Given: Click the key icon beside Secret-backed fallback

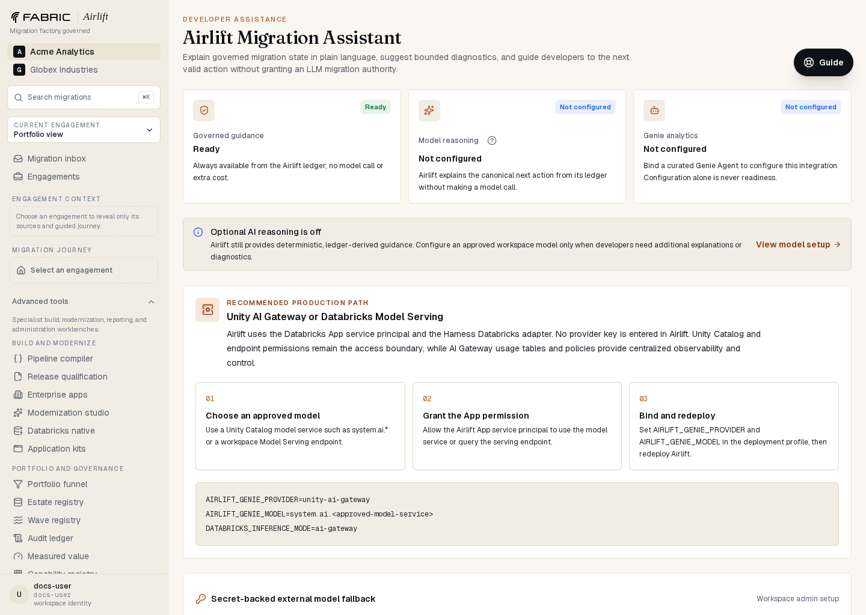Looking at the screenshot, I should tap(201, 599).
